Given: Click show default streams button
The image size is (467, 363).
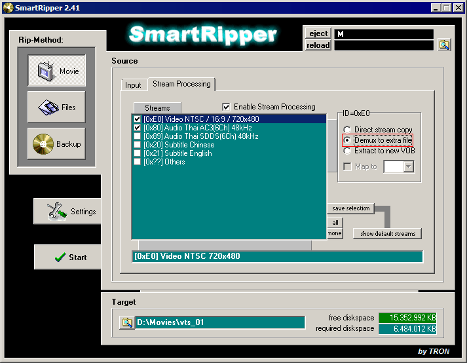Looking at the screenshot, I should click(388, 234).
